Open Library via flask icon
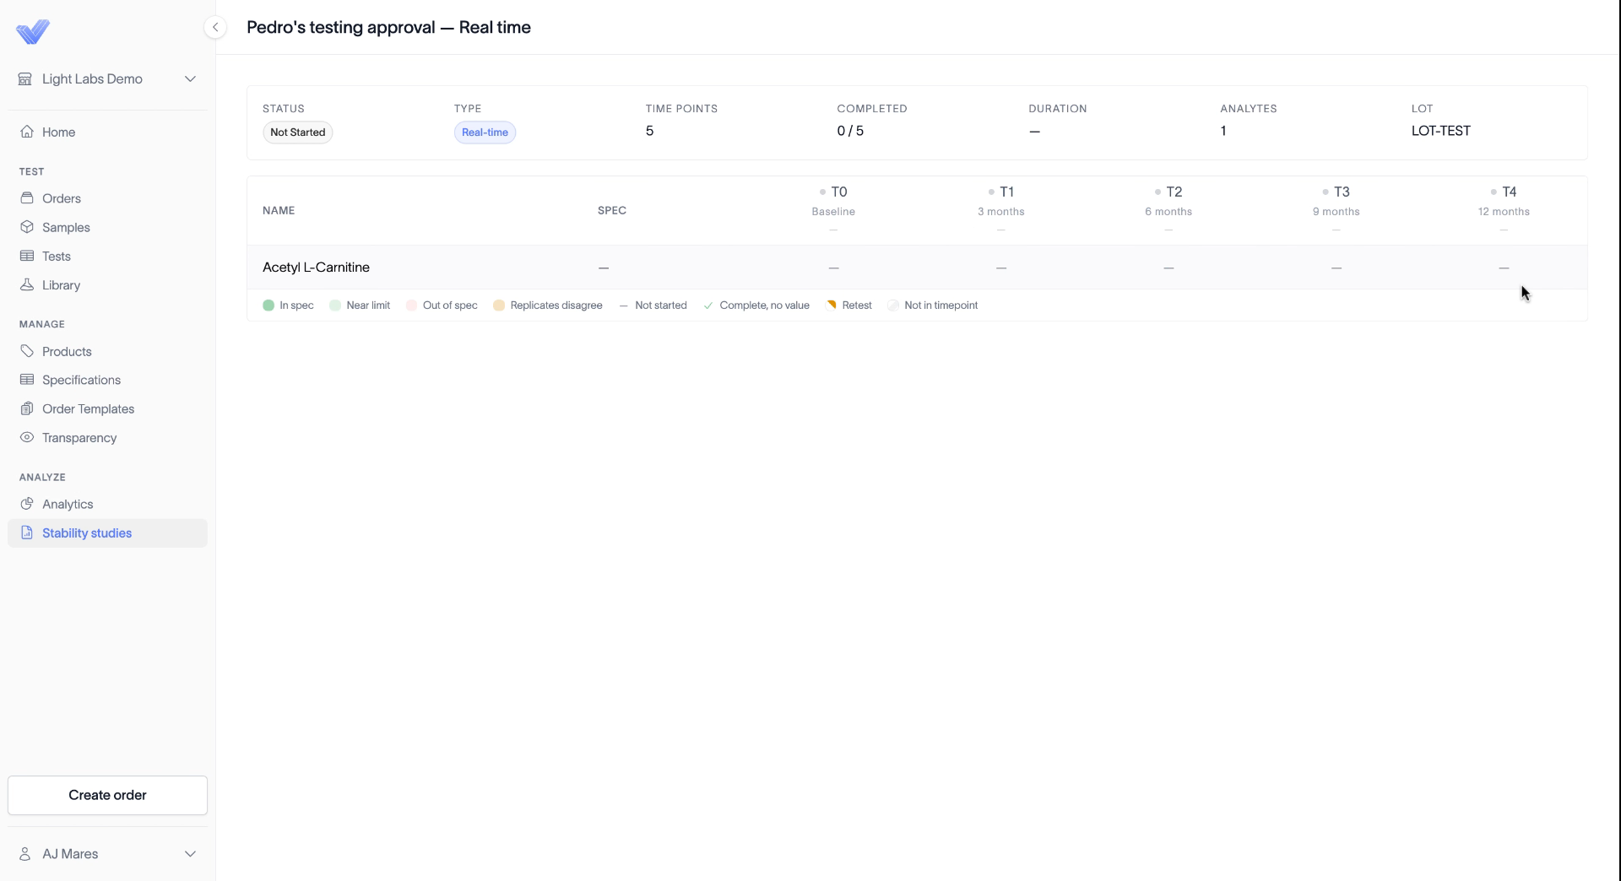This screenshot has width=1621, height=881. [x=27, y=285]
